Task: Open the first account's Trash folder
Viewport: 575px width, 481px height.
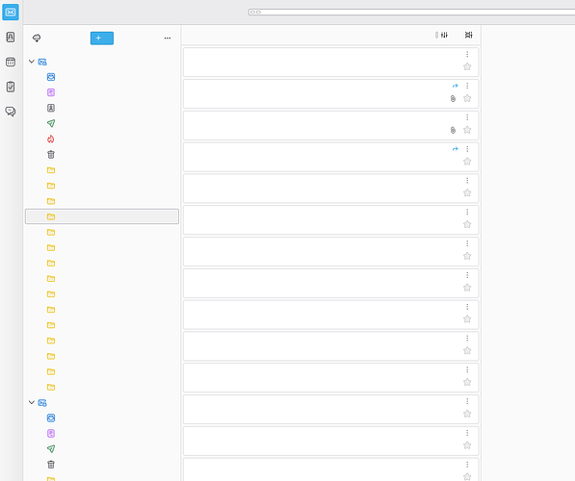Action: 51,155
